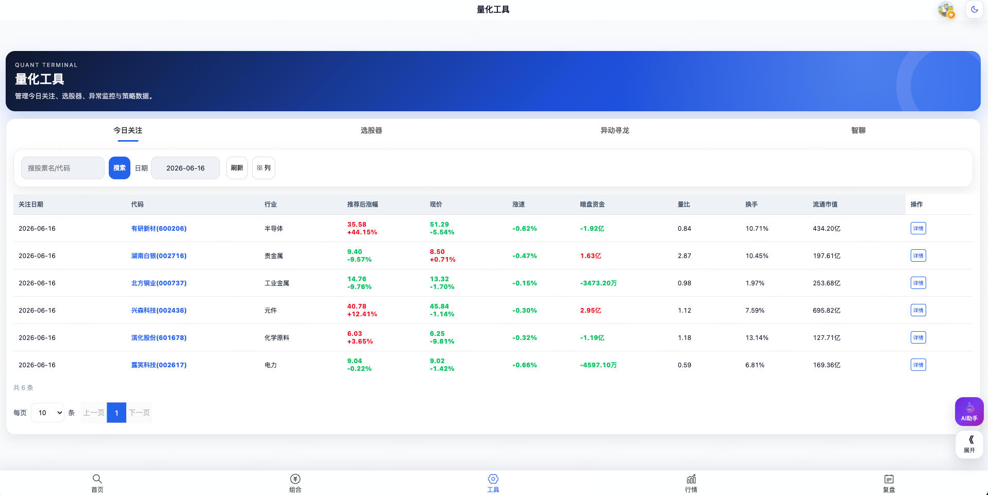Click the 工业金属 industry cell
Image resolution: width=988 pixels, height=495 pixels.
[x=277, y=283]
